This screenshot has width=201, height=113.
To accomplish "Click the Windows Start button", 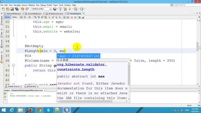I will coord(3,110).
